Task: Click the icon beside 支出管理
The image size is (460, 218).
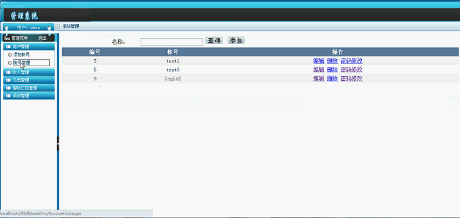Action: point(8,80)
